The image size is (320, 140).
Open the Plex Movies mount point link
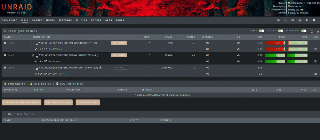point(54,61)
